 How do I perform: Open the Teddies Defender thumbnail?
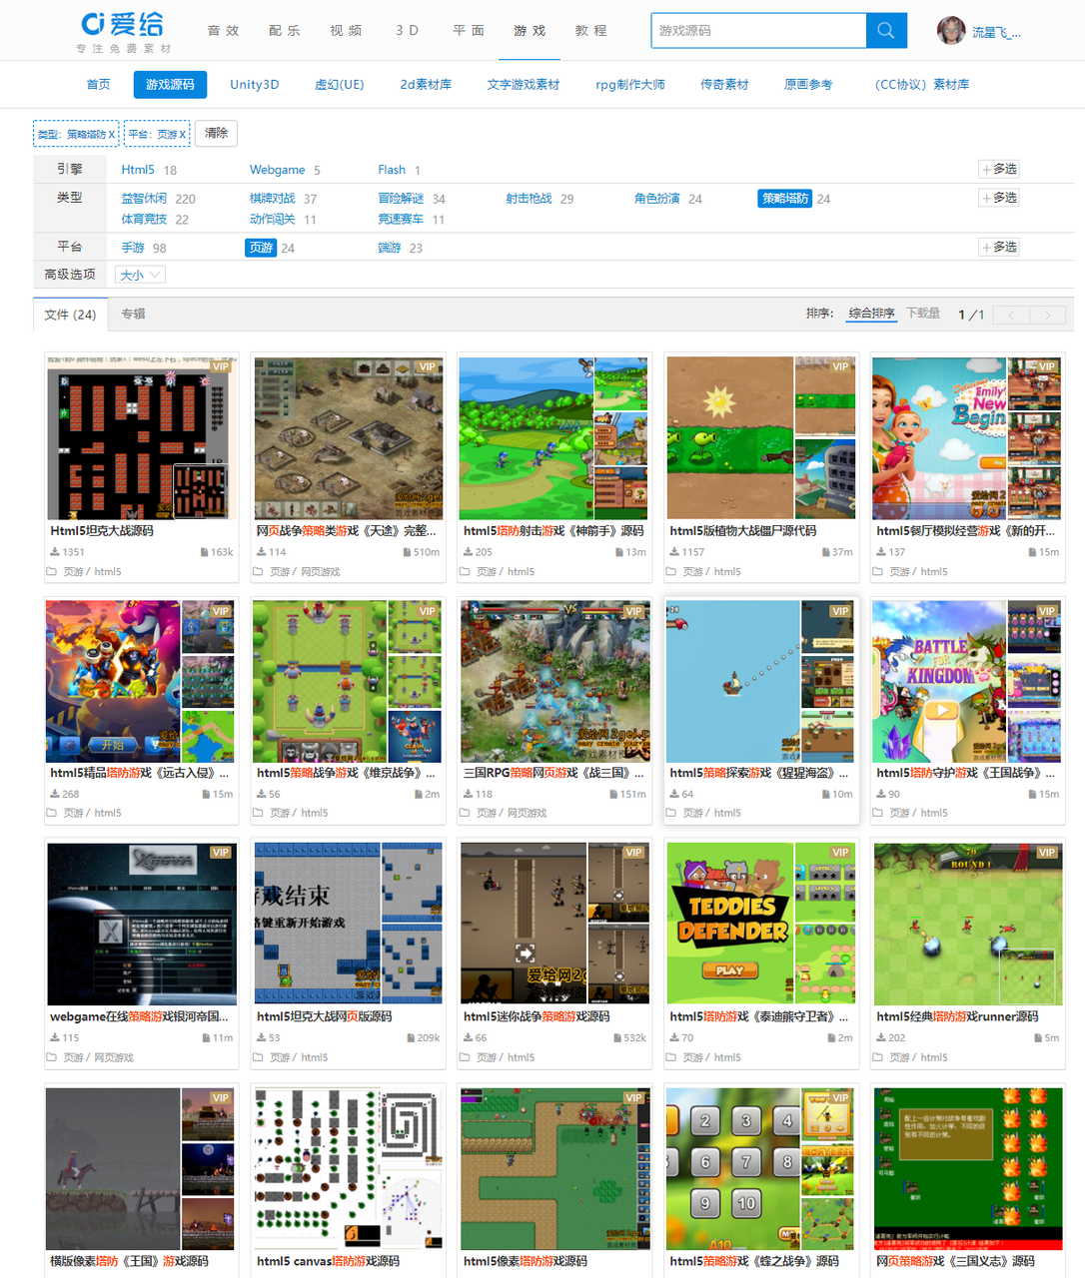[x=730, y=924]
